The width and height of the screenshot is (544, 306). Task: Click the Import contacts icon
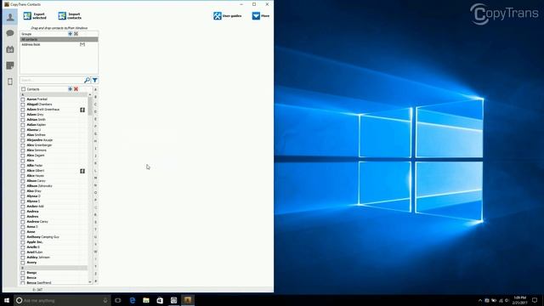[x=62, y=15]
